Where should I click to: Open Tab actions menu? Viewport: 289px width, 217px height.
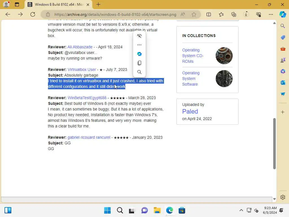pyautogui.click(x=17, y=5)
